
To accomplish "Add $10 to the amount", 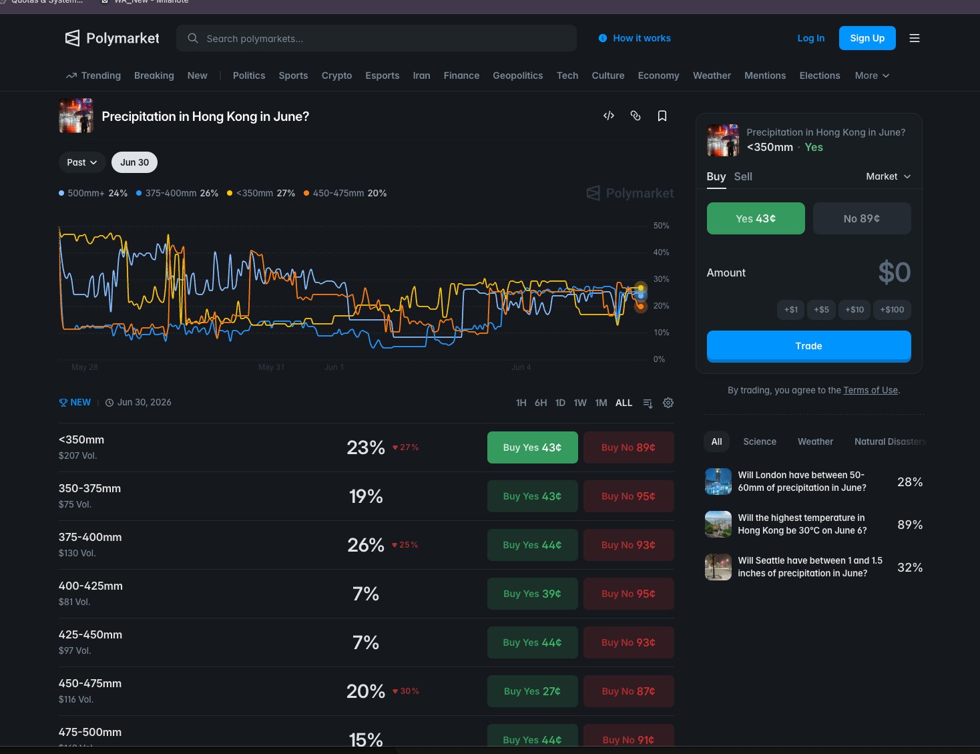I will tap(854, 309).
